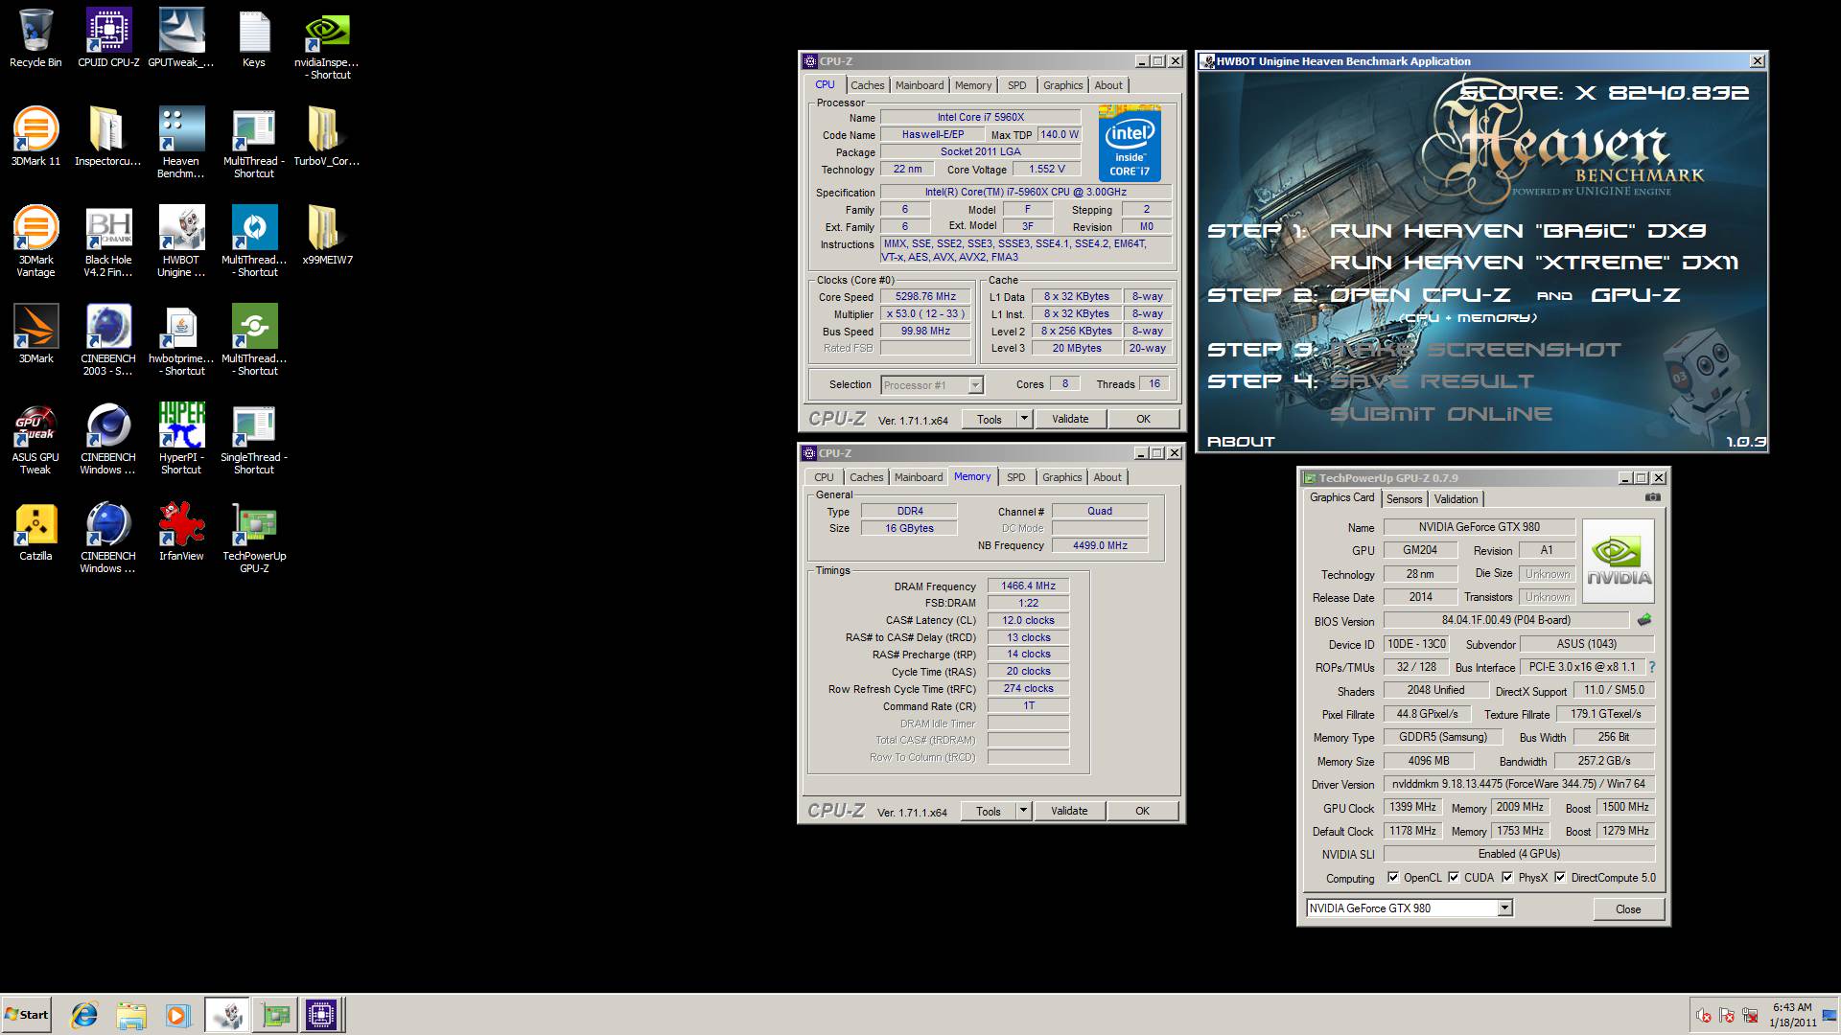This screenshot has height=1035, width=1841.
Task: Click Run Heaven Xtreme DX11 option
Action: tap(1533, 263)
